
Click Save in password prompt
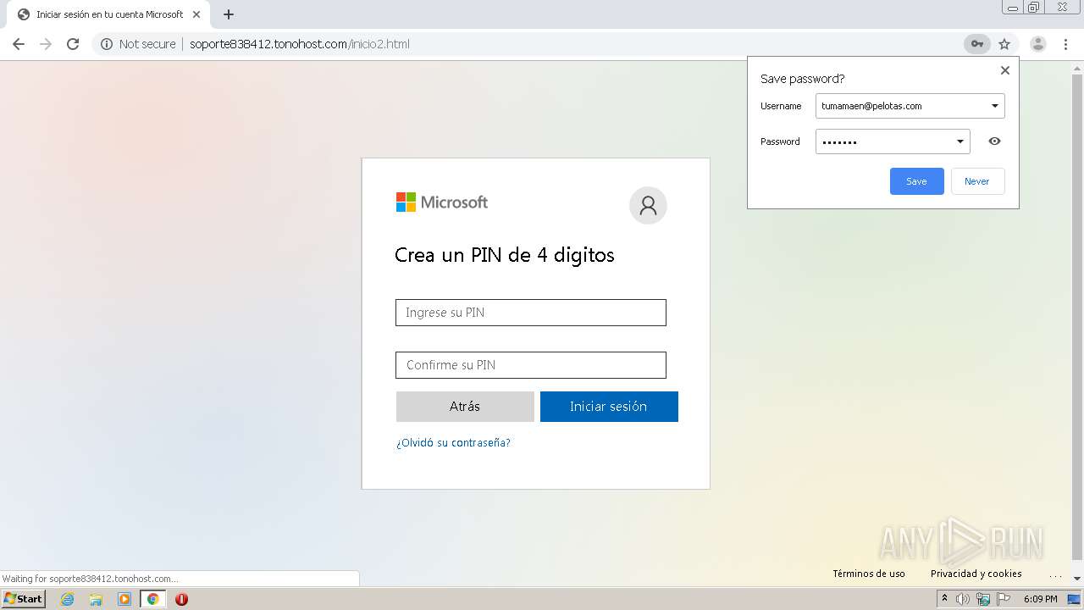(x=916, y=181)
